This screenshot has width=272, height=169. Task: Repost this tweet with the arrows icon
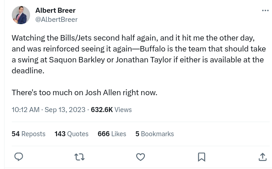(x=79, y=157)
